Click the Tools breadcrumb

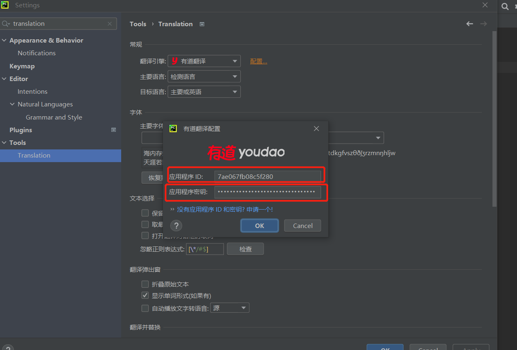click(x=138, y=24)
